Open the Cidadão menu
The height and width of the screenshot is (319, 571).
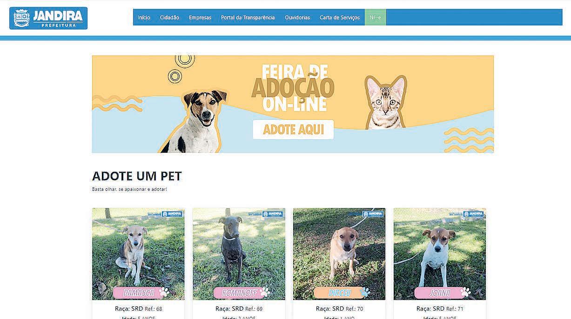[169, 18]
